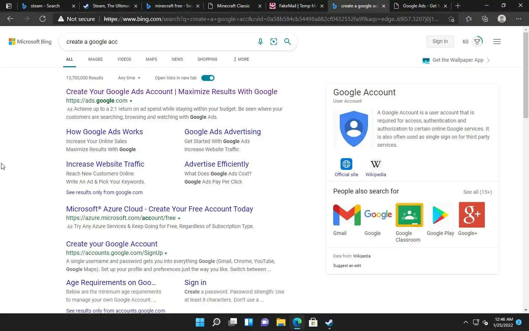Viewport: 529px width, 331px height.
Task: Expand the Any time filter dropdown
Action: 129,78
